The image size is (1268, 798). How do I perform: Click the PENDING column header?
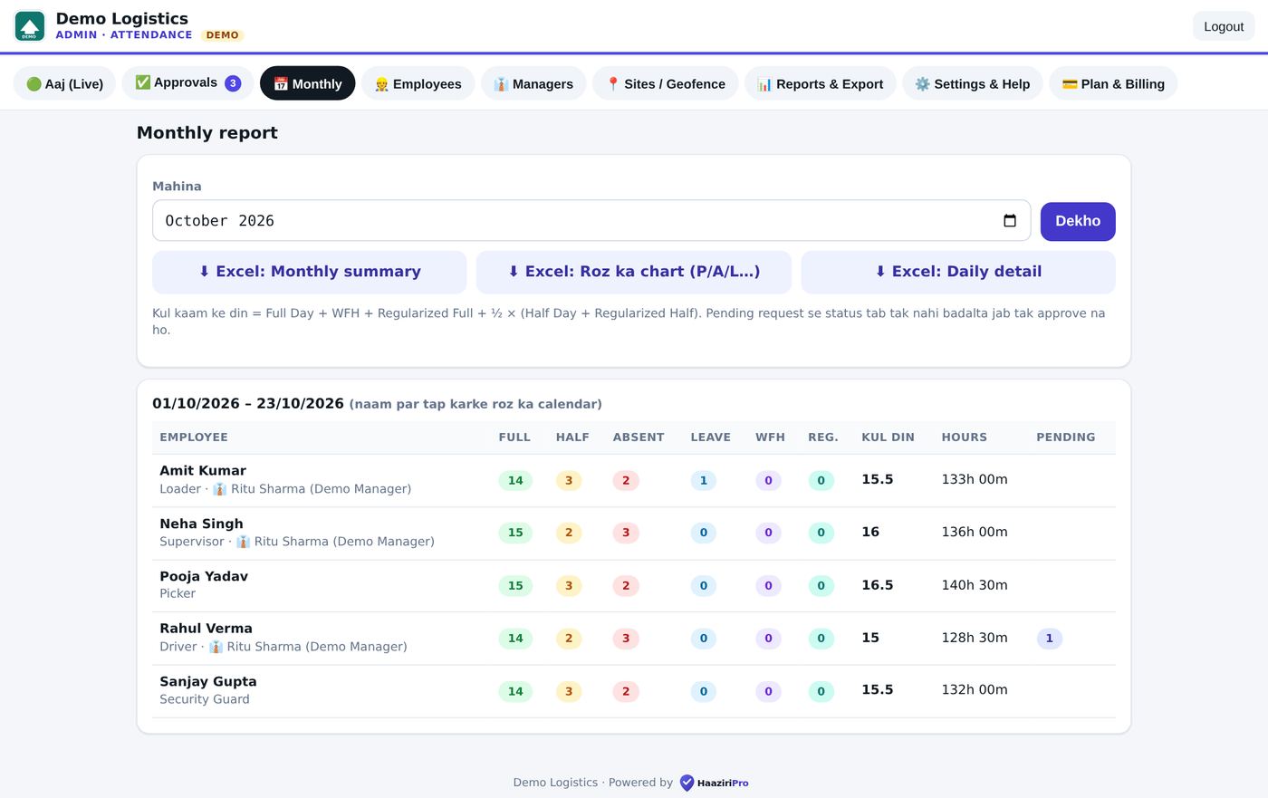click(1065, 437)
